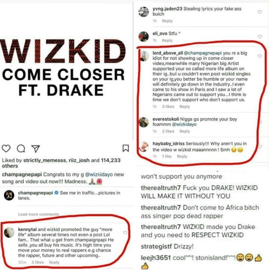
Task: Reply to eli_ovo's Stfu comment
Action: coord(167,40)
